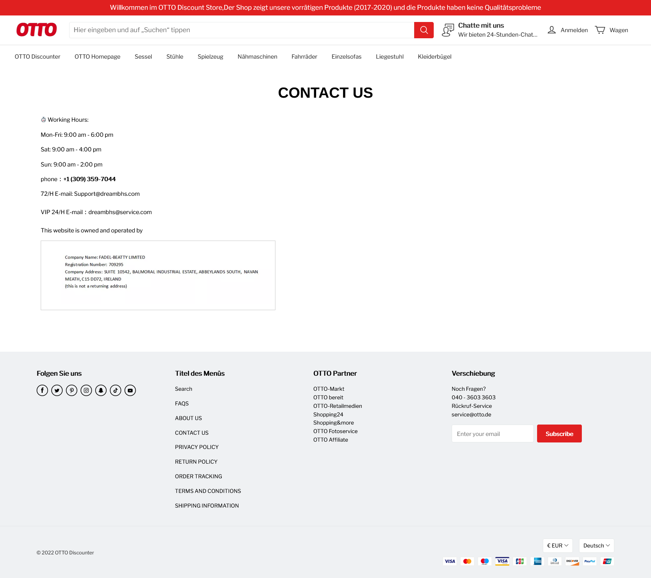This screenshot has width=651, height=578.
Task: Open OTTO Discounter menu item
Action: [x=37, y=57]
